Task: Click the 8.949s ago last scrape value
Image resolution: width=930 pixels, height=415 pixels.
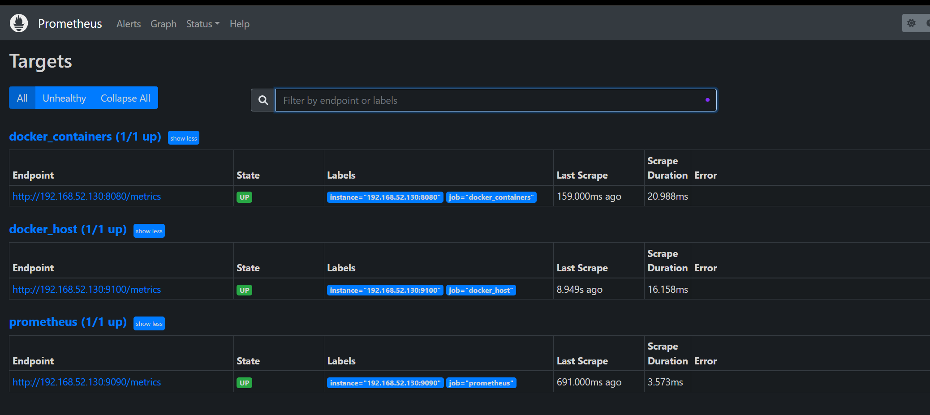Action: 580,290
